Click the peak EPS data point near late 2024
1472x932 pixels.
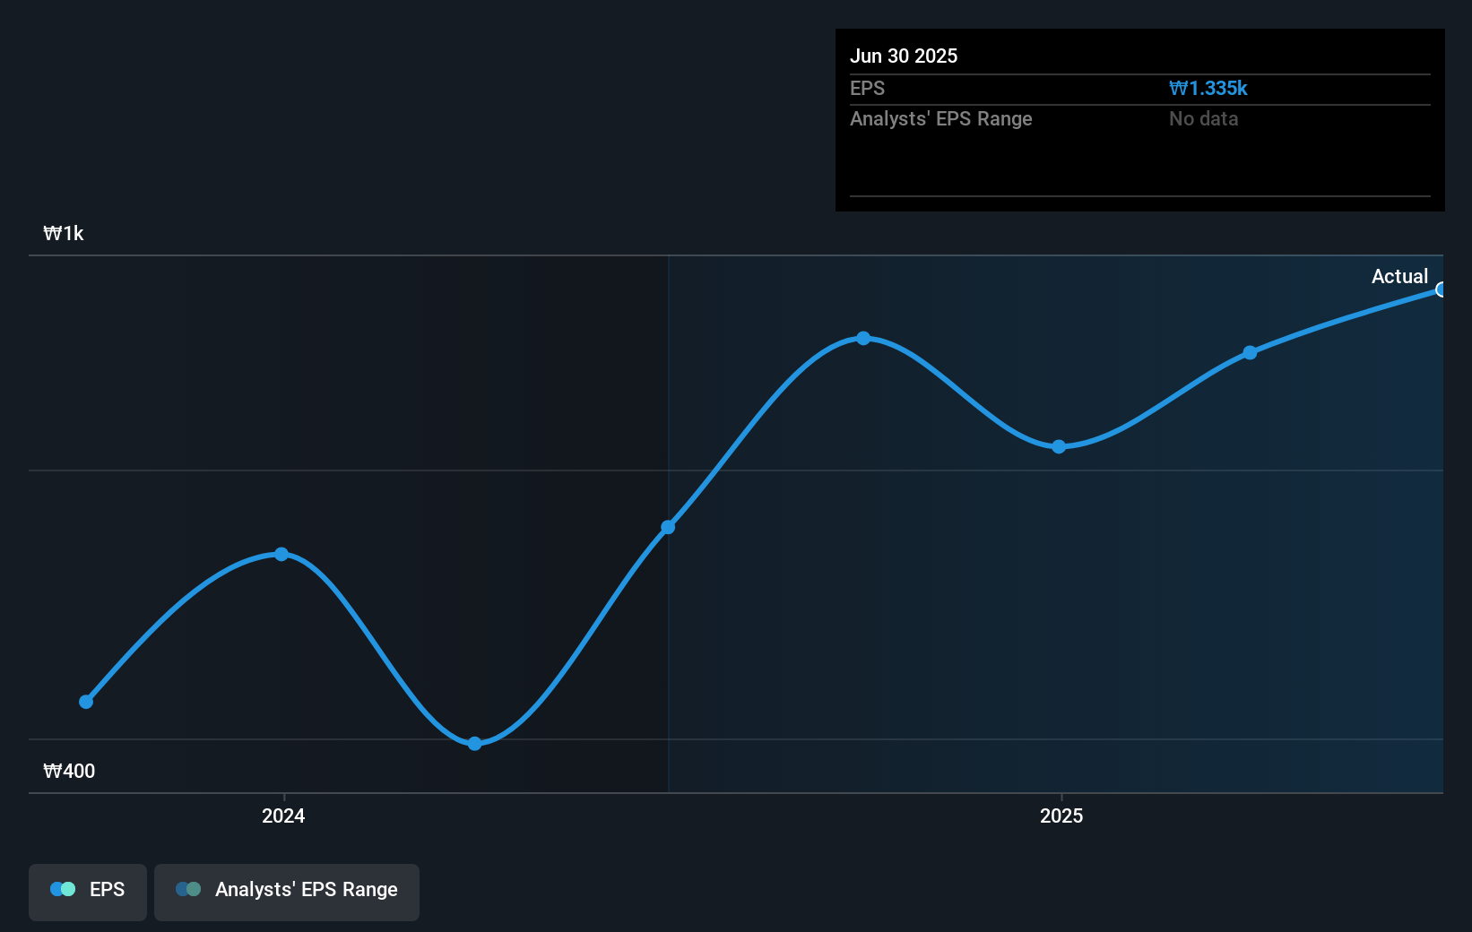(x=862, y=338)
